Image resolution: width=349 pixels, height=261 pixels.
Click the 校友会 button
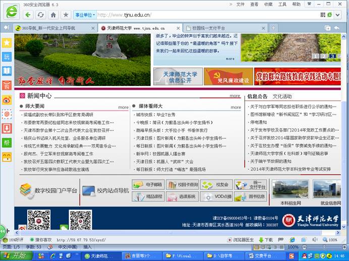(216, 185)
